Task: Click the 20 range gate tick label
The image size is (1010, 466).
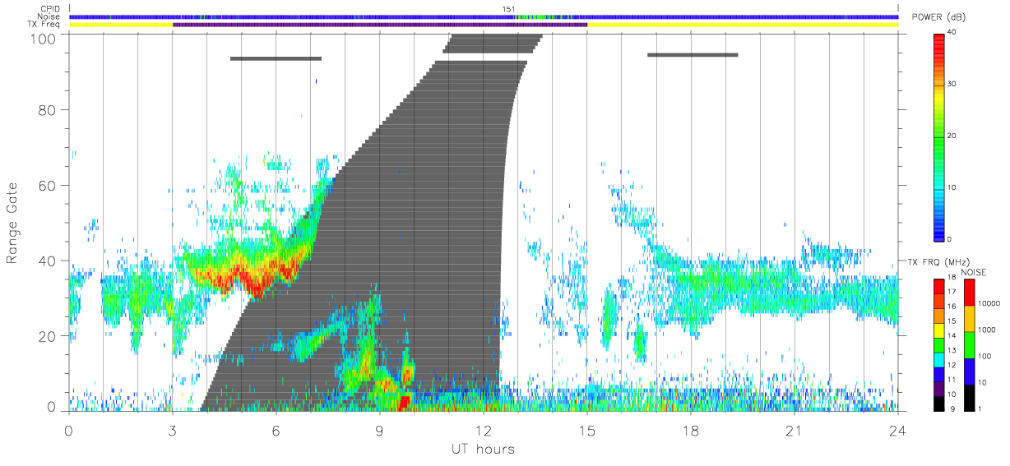Action: (x=46, y=336)
